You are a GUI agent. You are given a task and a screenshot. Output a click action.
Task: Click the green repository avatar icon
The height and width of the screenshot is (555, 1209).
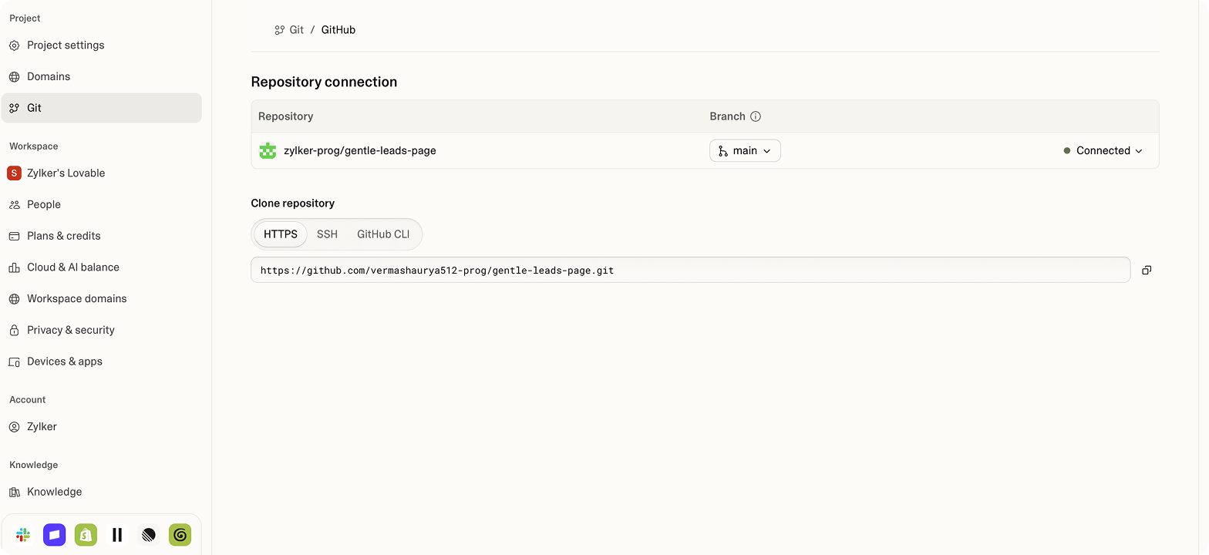pyautogui.click(x=268, y=150)
